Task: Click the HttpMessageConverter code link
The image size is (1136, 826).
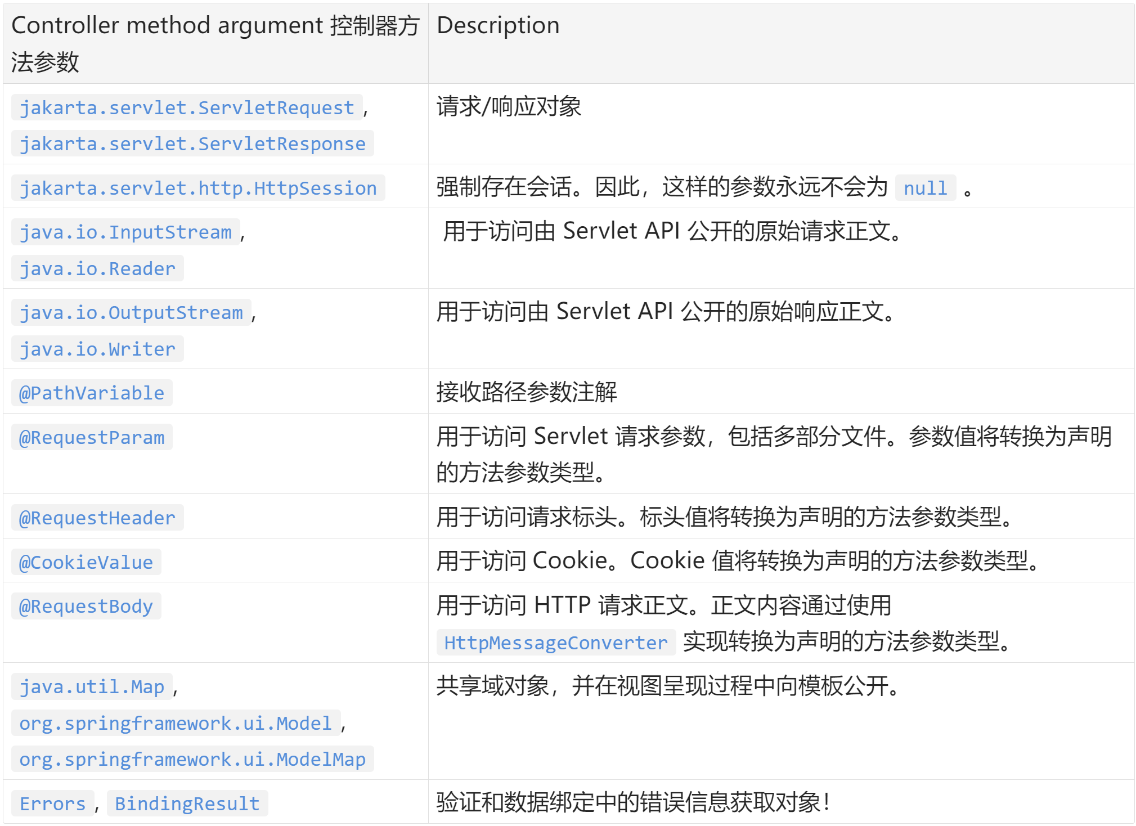Action: (556, 643)
